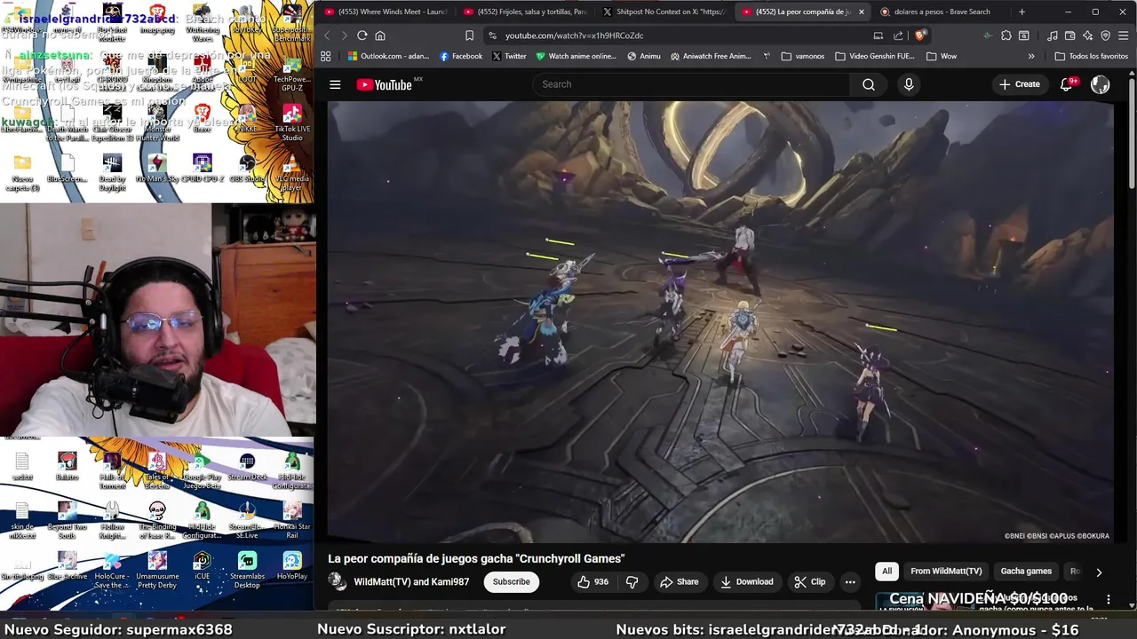Like the video with thumbs up

coord(592,582)
